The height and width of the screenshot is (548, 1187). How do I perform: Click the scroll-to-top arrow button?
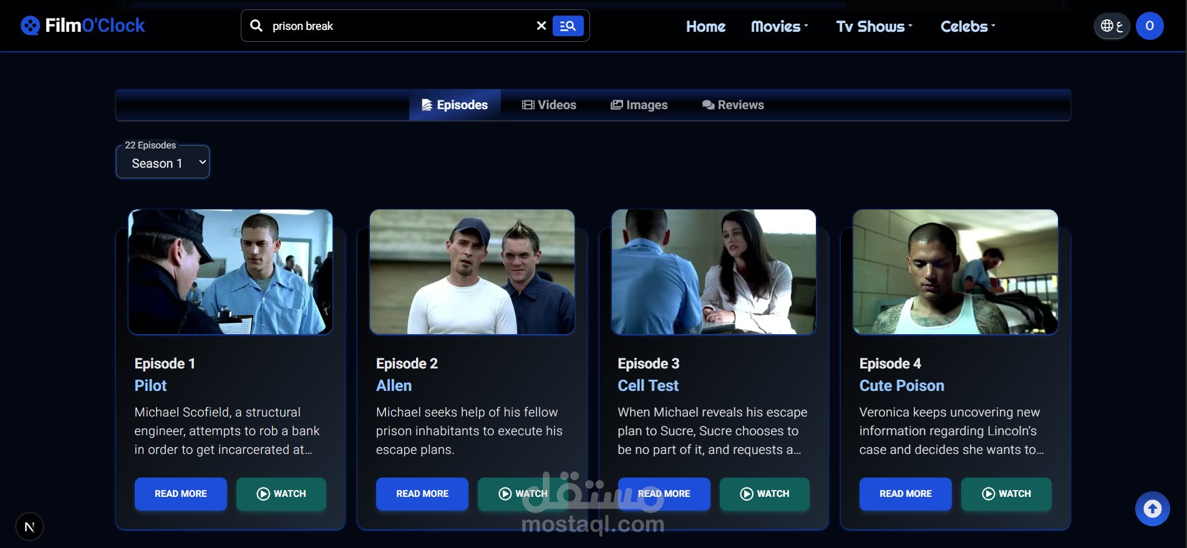coord(1152,509)
